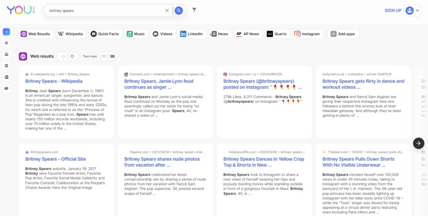Click the Theblast.com breadcrumb URL
This screenshot has width=428, height=216.
coord(366,152)
